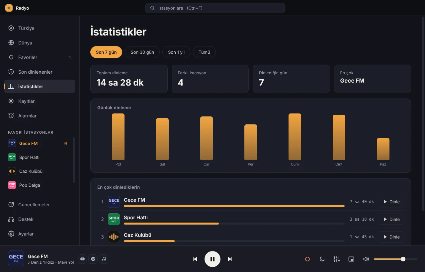Select Gece FM in favorite stations list
The height and width of the screenshot is (272, 425).
[38, 143]
